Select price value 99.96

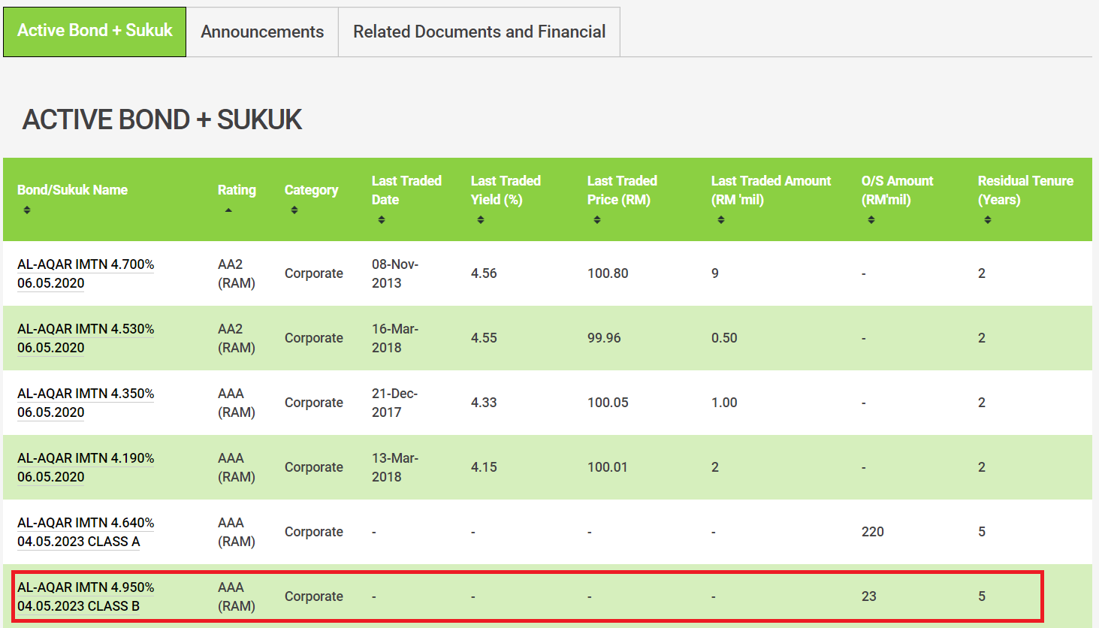tap(604, 338)
